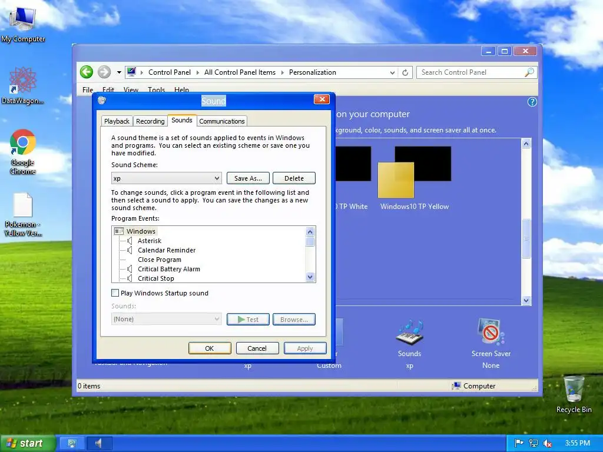
Task: Click the taskbar Sound window button
Action: click(x=99, y=443)
